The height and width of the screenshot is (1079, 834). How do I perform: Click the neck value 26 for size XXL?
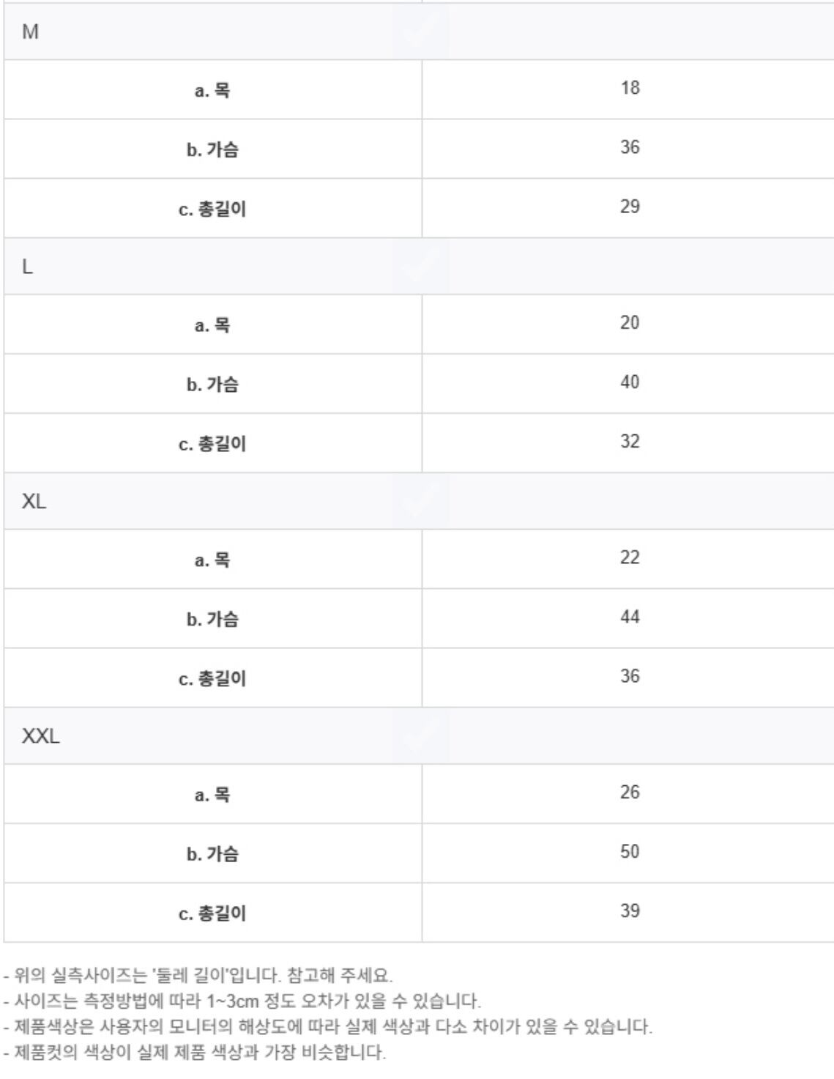point(630,793)
